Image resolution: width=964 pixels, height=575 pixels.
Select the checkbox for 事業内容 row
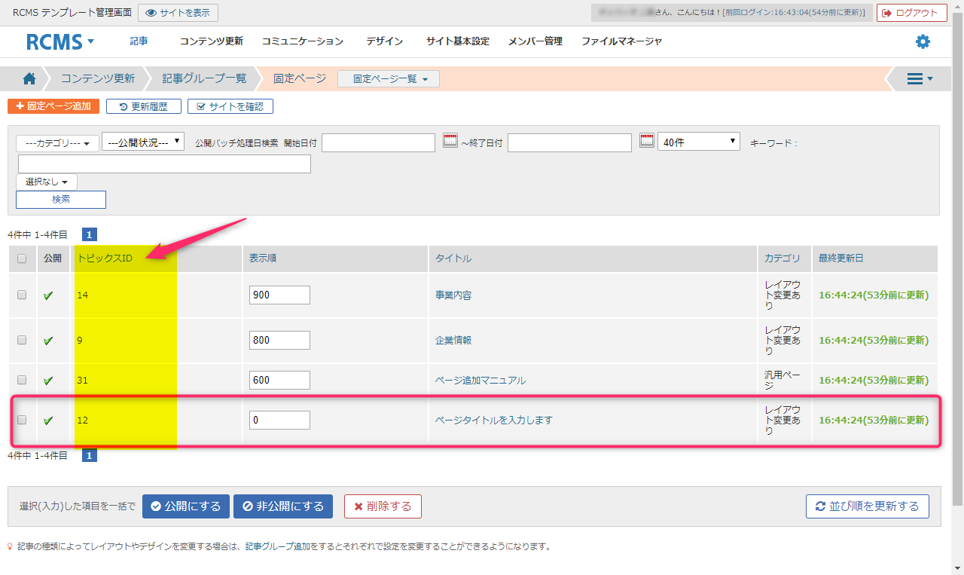[22, 295]
